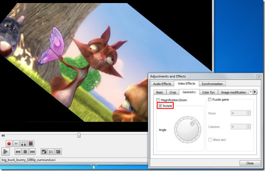Skip to previous media
This screenshot has width=265, height=171.
coord(18,152)
